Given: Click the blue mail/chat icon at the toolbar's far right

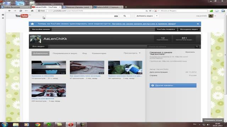Looking at the screenshot, I should [x=223, y=11].
